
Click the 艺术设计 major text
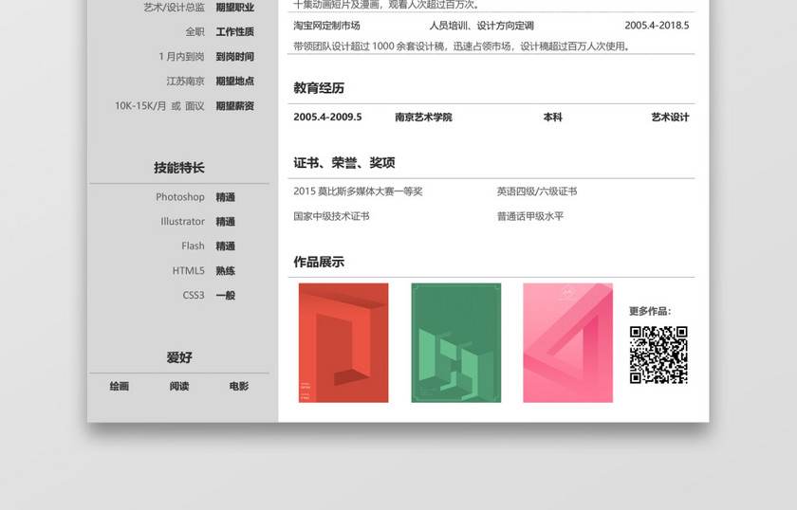pos(670,117)
